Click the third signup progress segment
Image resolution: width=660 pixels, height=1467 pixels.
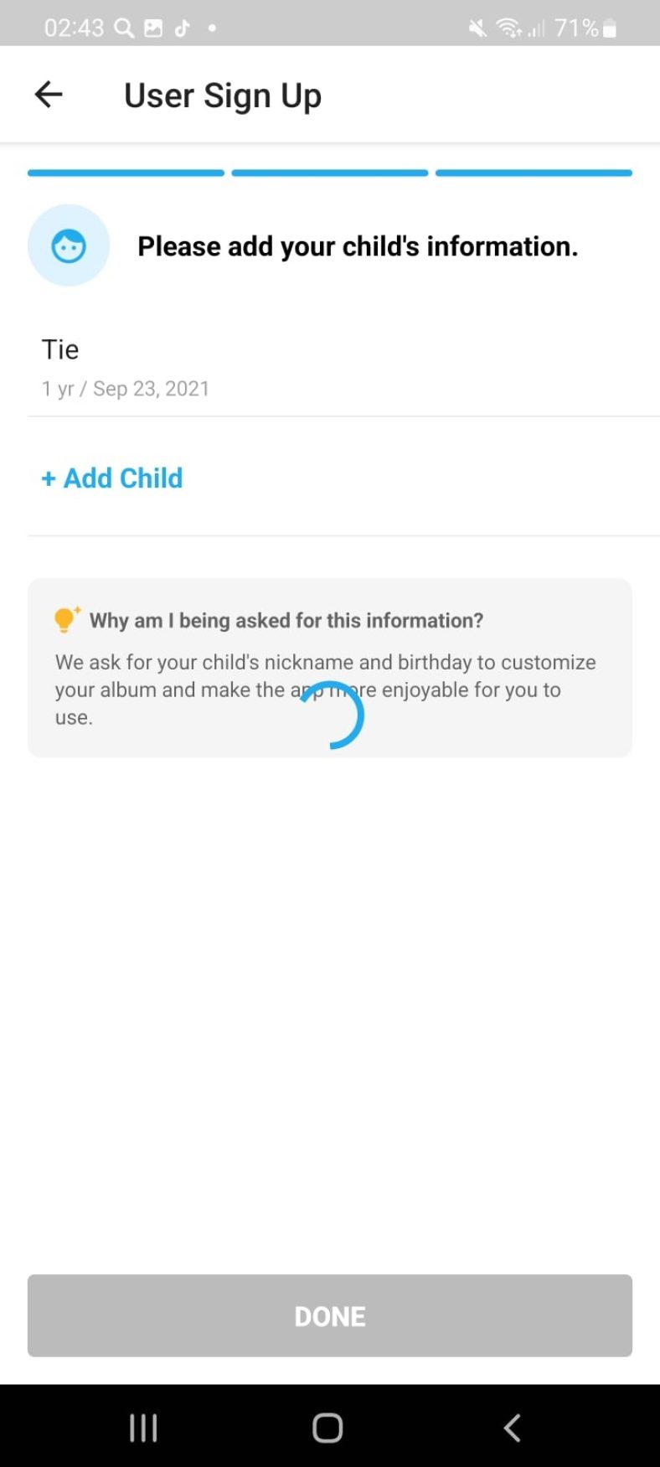pyautogui.click(x=533, y=173)
